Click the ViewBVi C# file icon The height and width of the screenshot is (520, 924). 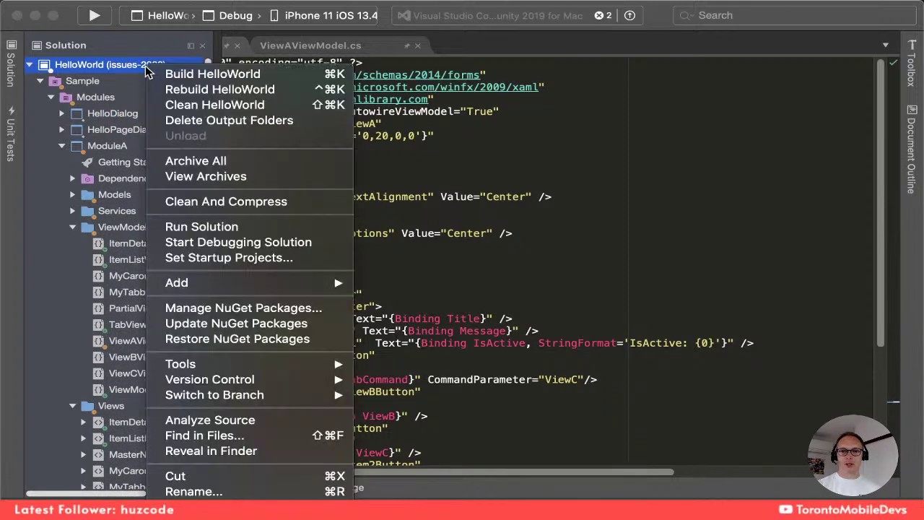(x=98, y=357)
